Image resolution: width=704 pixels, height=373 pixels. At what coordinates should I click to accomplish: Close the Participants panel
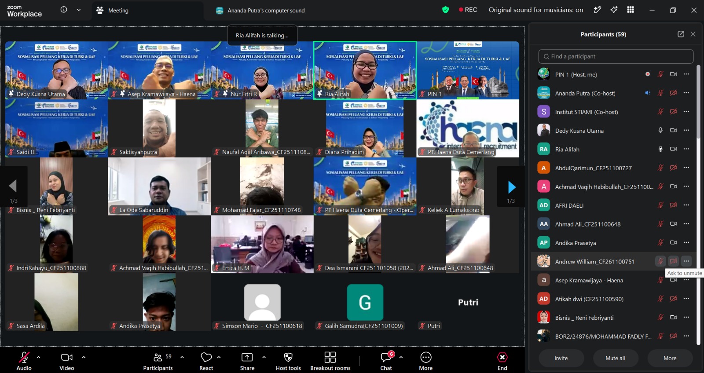pos(693,34)
